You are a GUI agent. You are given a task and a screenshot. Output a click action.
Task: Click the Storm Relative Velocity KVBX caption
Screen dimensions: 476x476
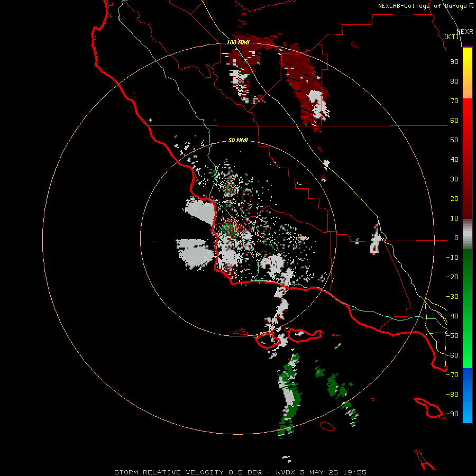click(240, 472)
